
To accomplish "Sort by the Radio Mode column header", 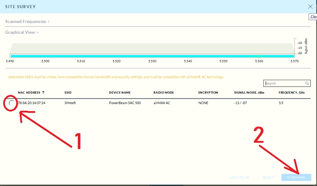I will 163,92.
